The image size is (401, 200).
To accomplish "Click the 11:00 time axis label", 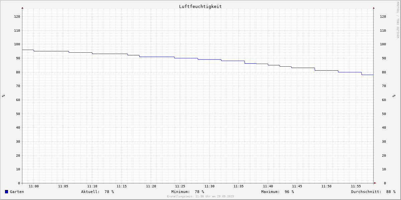I will pyautogui.click(x=34, y=186).
